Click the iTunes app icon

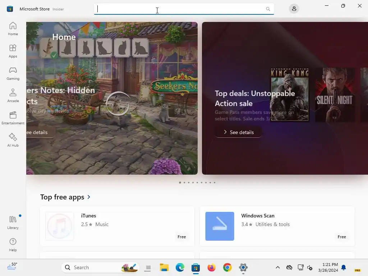[60, 226]
